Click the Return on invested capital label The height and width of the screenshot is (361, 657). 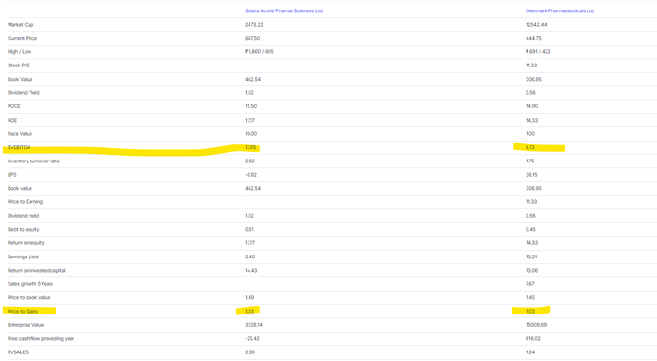coord(36,271)
